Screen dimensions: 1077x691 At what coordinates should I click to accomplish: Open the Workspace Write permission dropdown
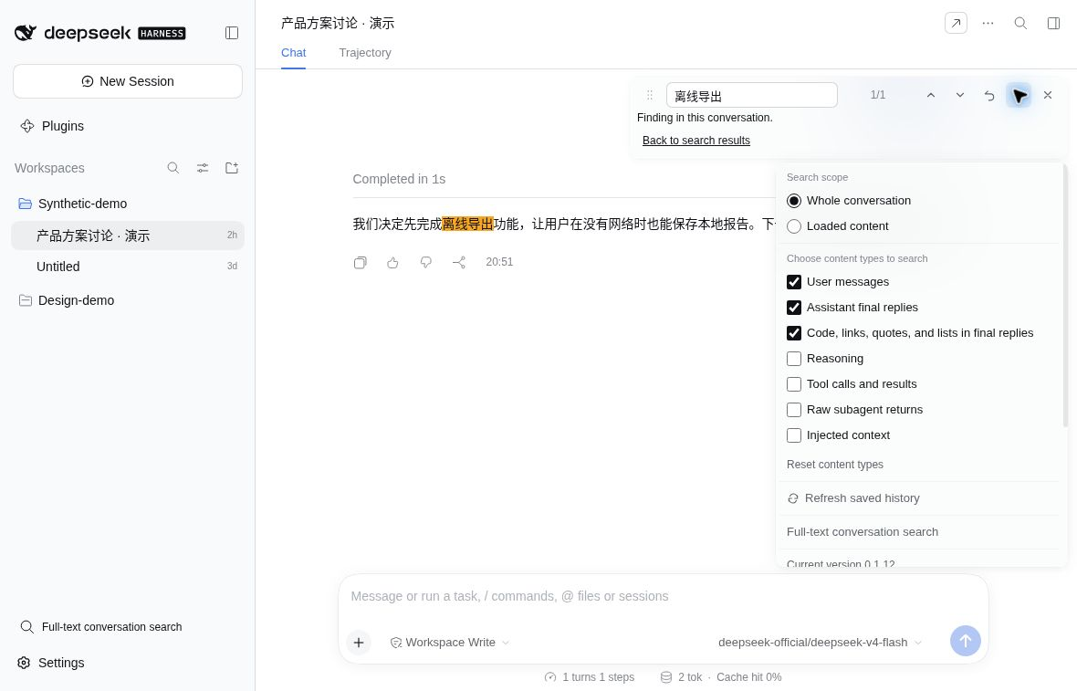[x=450, y=643]
